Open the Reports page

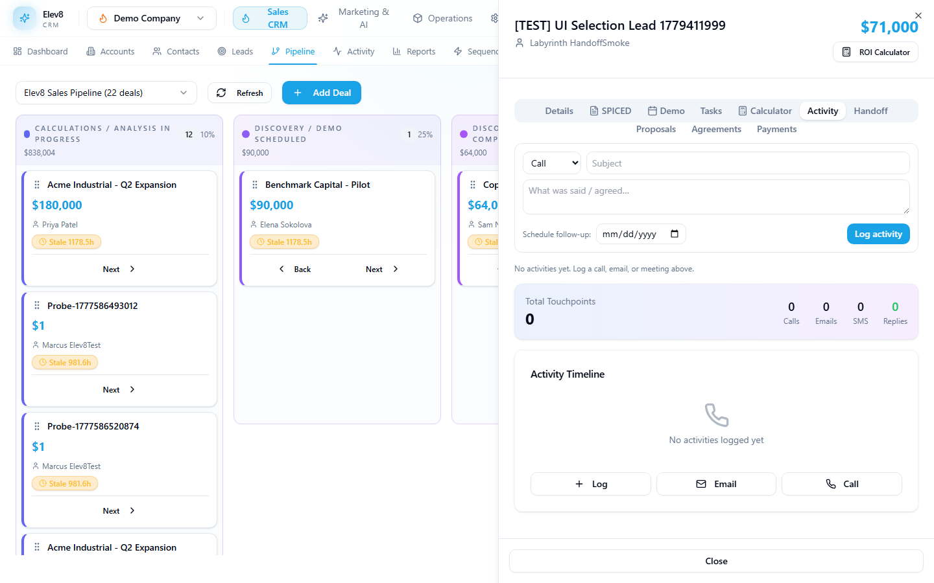(x=414, y=51)
